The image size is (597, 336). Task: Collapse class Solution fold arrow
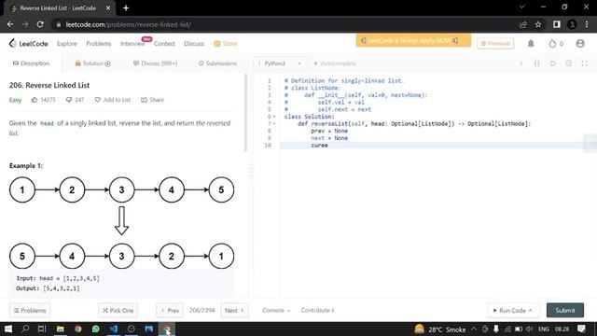(x=274, y=117)
